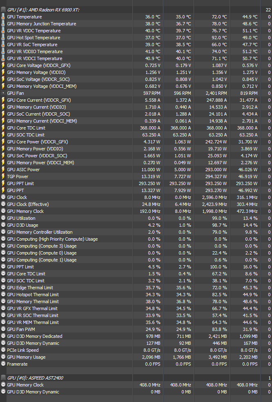Select the 'GPU VR GFX Thermal Limit' label
The image size is (272, 402).
[32, 308]
